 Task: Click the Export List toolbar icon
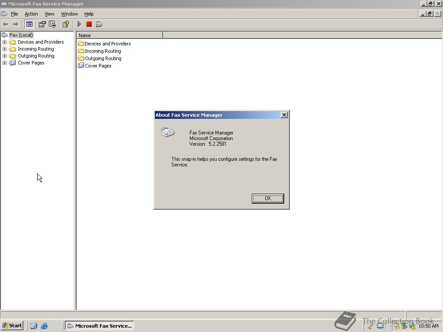click(x=52, y=25)
